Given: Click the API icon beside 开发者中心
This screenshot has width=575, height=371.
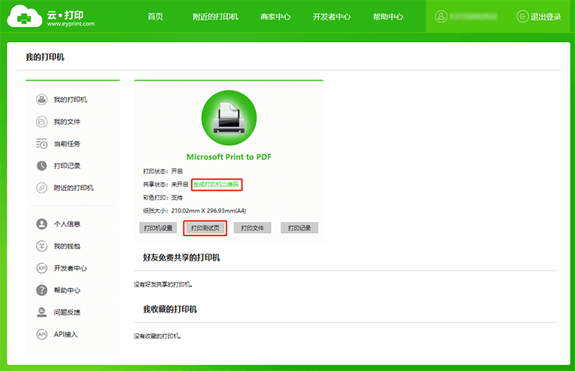Looking at the screenshot, I should coord(42,268).
